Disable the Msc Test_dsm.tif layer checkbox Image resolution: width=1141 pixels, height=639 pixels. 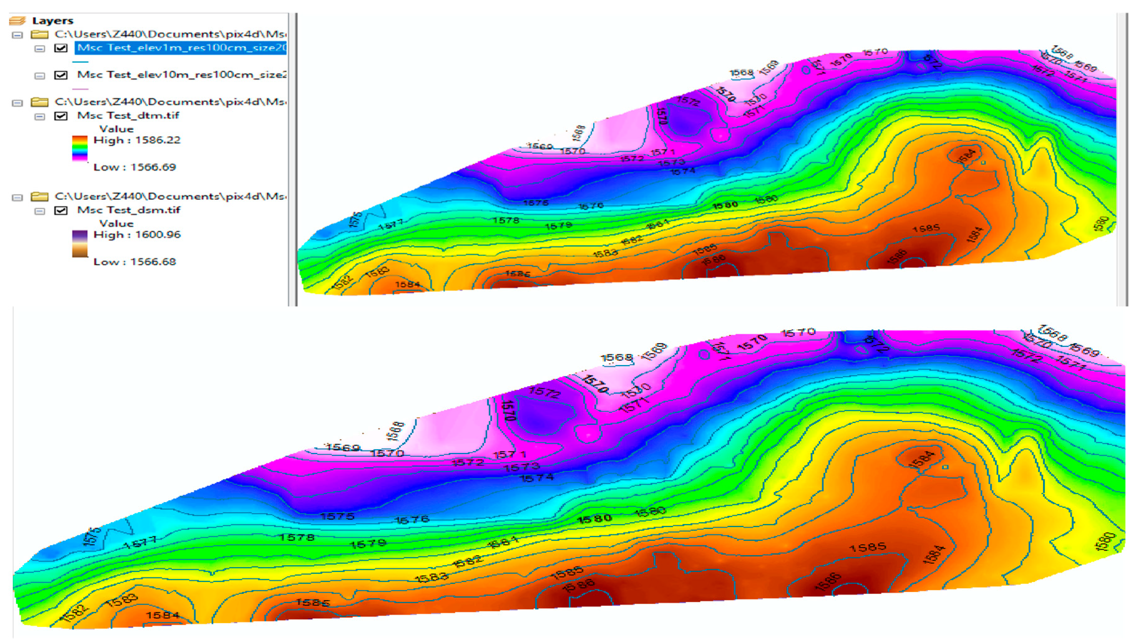click(x=61, y=210)
